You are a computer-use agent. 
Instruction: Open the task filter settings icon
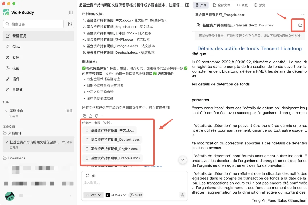coord(70,24)
